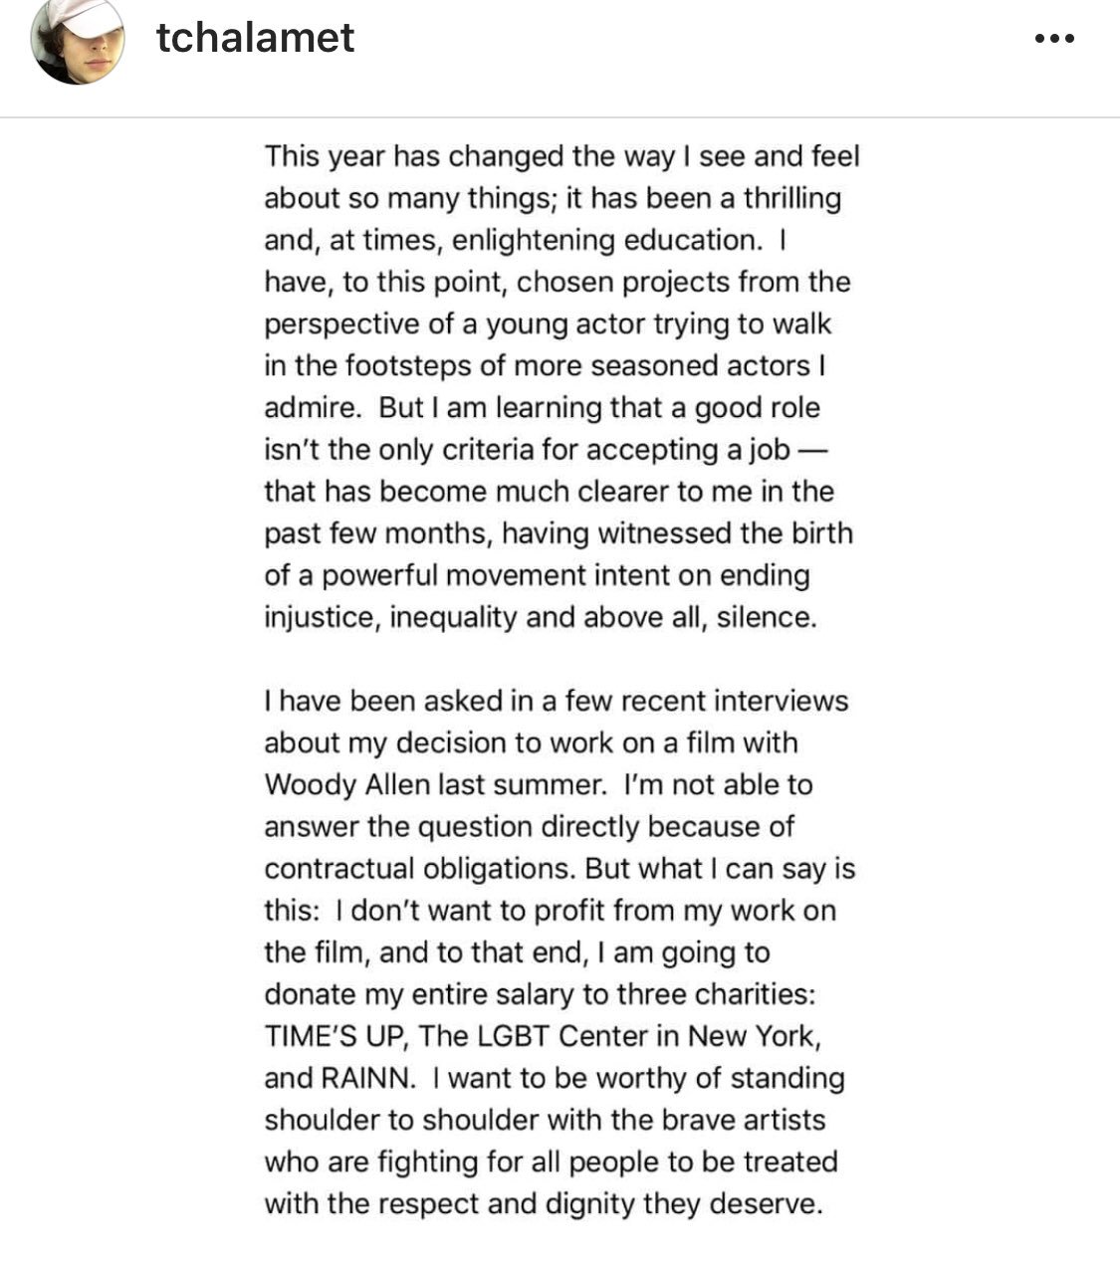Screen dimensions: 1120x1264
Task: Click the line 'answer the question directly because of'
Action: click(529, 827)
